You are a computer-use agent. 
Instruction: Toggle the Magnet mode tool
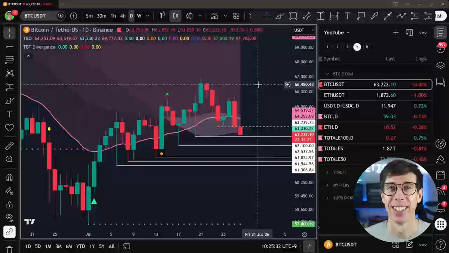click(x=10, y=178)
